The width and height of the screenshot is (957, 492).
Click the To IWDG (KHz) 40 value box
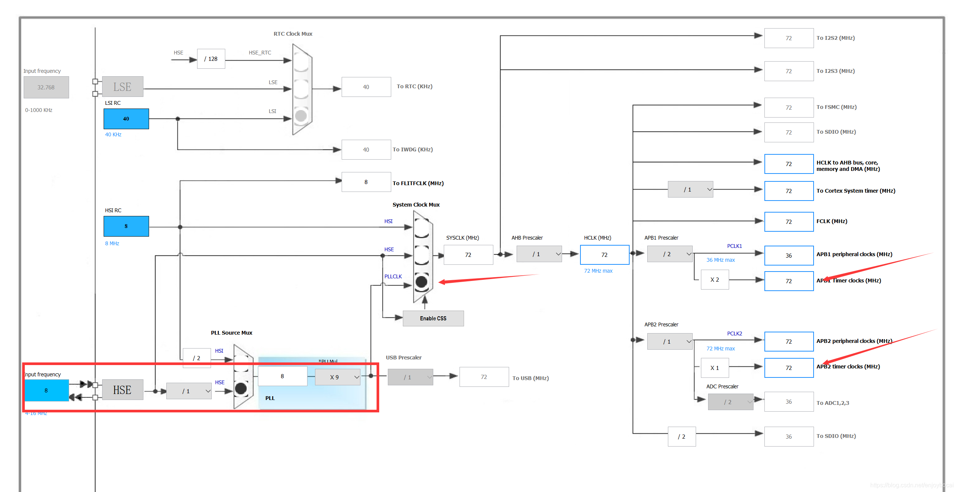366,150
